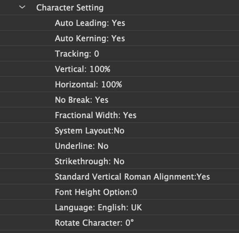Select the Fractional Width: Yes row
Screen dimensions: 239x233
pyautogui.click(x=119, y=115)
